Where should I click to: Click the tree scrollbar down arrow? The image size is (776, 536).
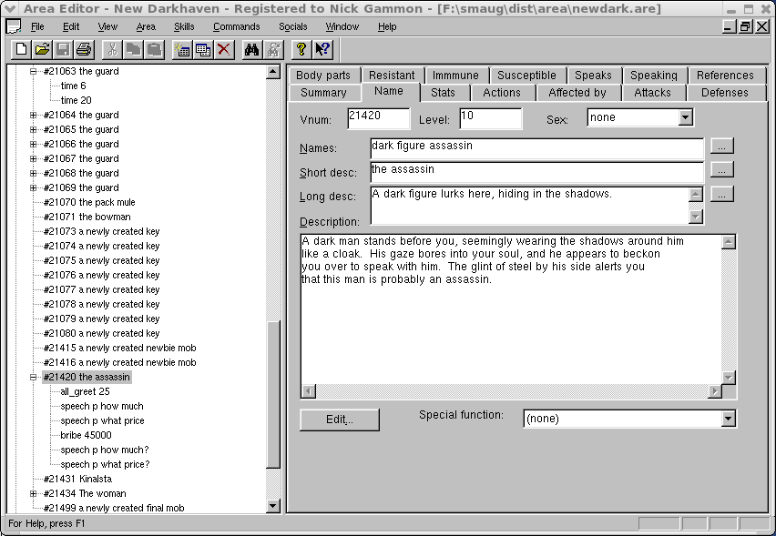pyautogui.click(x=272, y=506)
